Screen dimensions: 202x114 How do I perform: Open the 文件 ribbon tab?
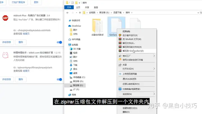69,7
